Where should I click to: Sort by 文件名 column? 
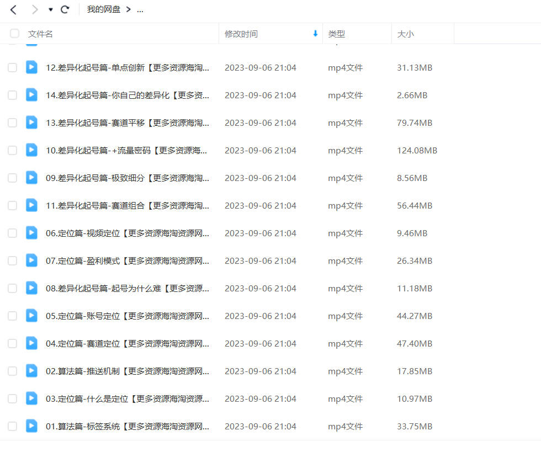point(40,34)
